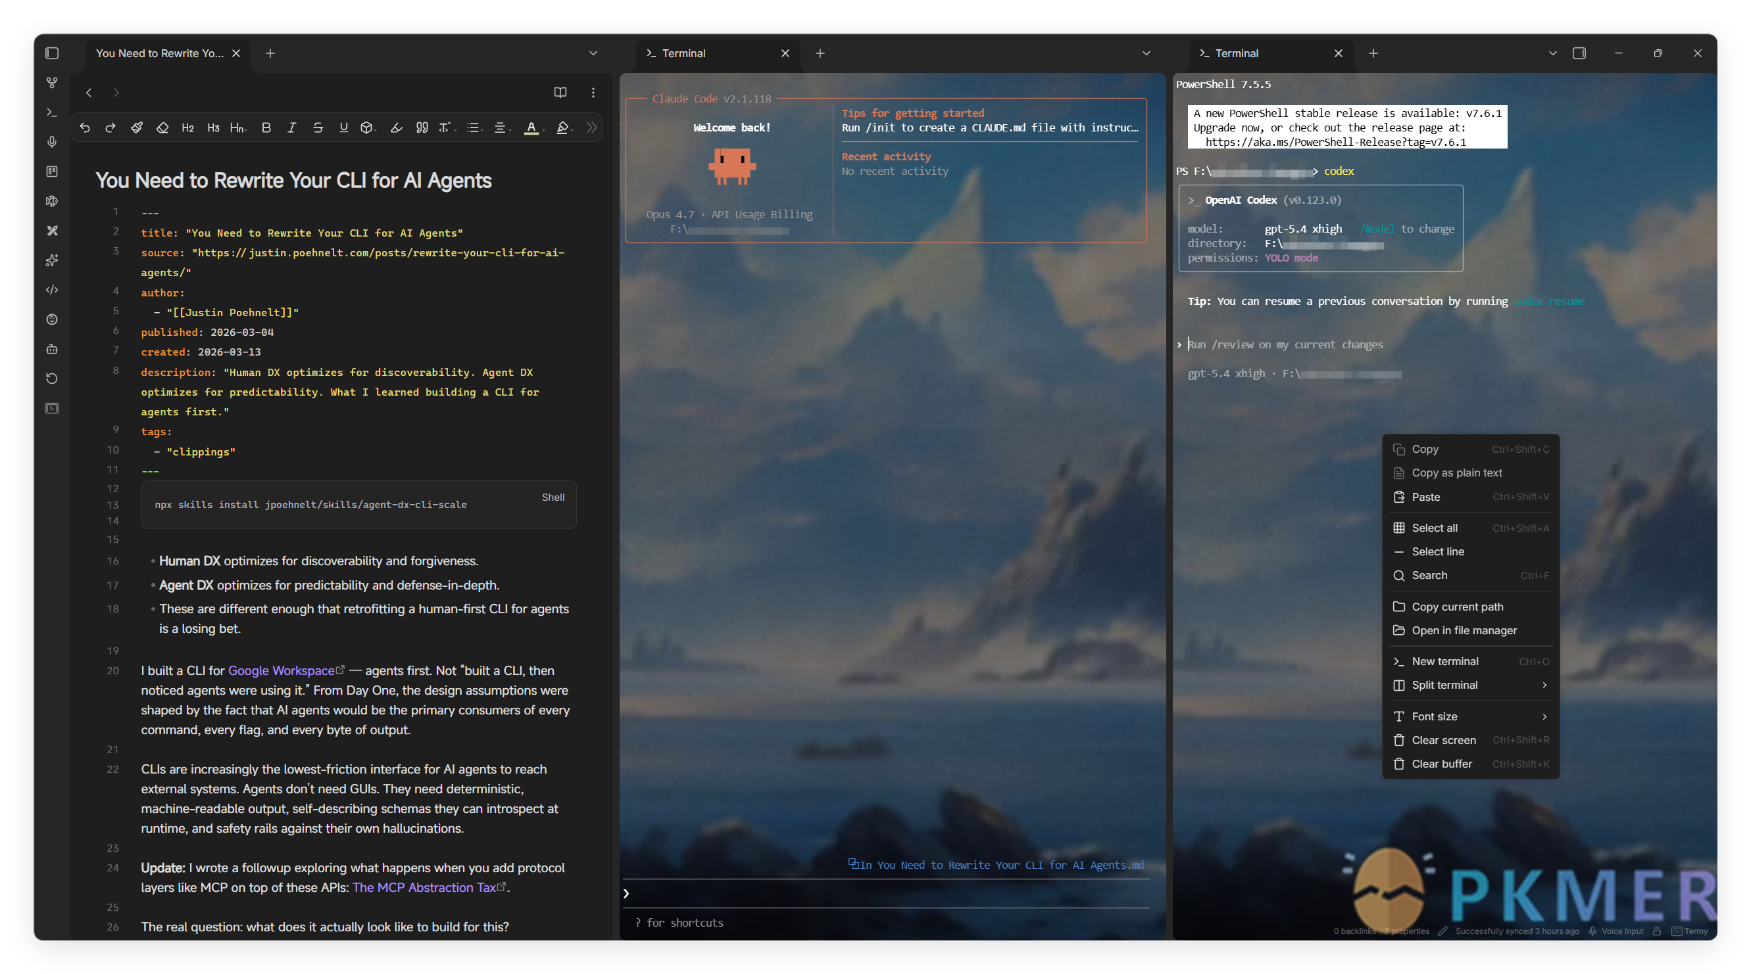This screenshot has width=1751, height=974.
Task: Open Termy from the status bar
Action: tap(1689, 931)
